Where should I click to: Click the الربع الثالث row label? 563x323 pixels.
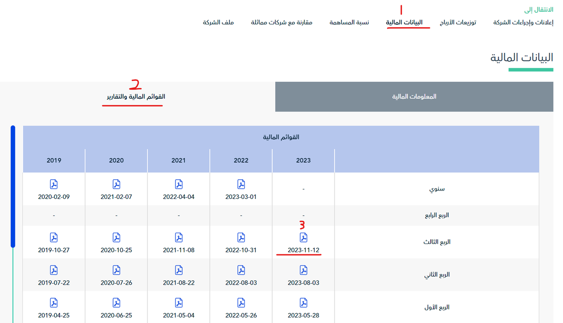pos(437,242)
